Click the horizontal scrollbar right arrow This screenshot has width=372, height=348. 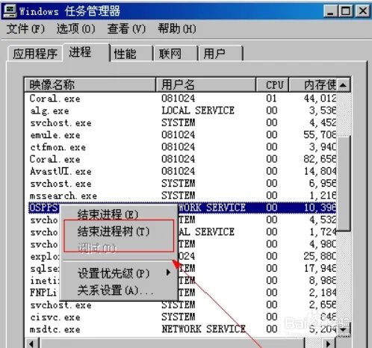(x=329, y=344)
